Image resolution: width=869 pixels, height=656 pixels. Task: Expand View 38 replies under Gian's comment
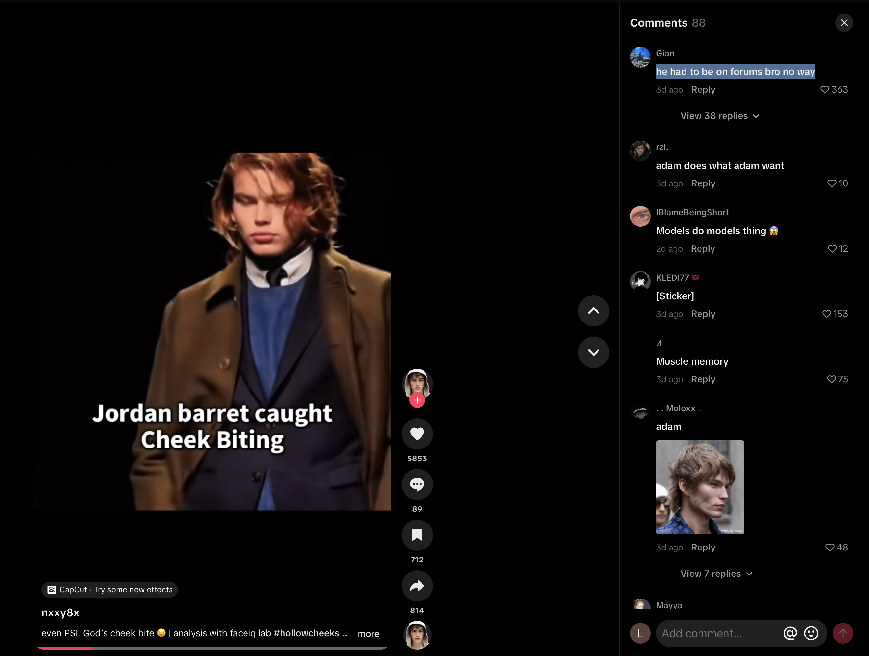pos(714,116)
